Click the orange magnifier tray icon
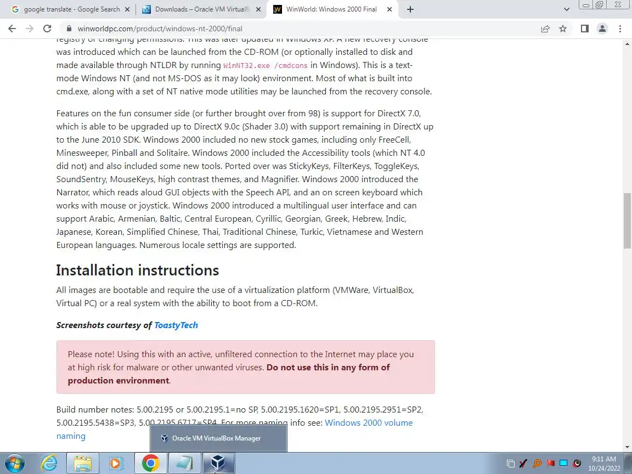 click(537, 464)
